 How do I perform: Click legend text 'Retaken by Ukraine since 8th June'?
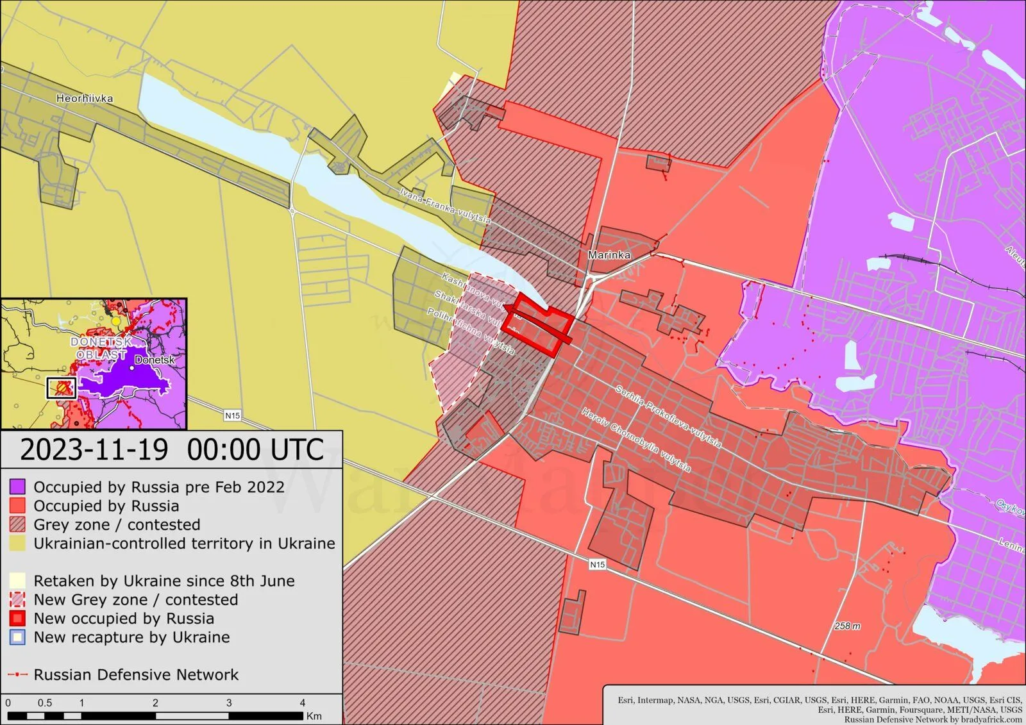click(x=164, y=581)
